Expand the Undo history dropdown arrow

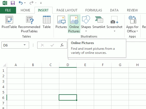[x=25, y=3]
